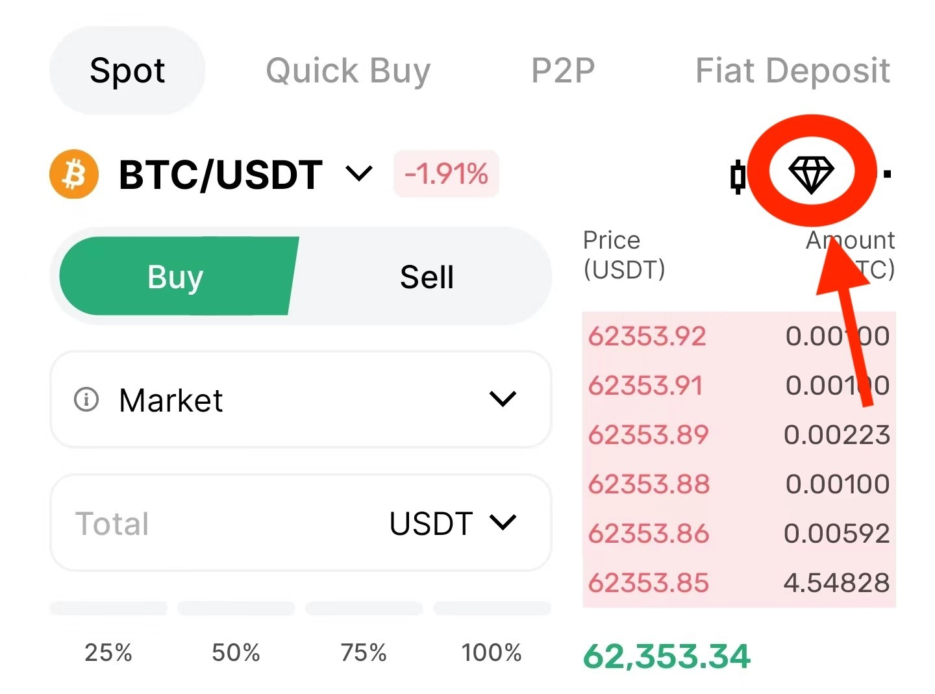Viewport: 935px width, 694px height.
Task: Click the Total amount input field
Action: coord(221,523)
